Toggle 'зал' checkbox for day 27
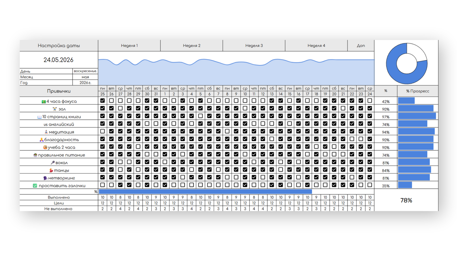457x257 pixels. [x=120, y=108]
